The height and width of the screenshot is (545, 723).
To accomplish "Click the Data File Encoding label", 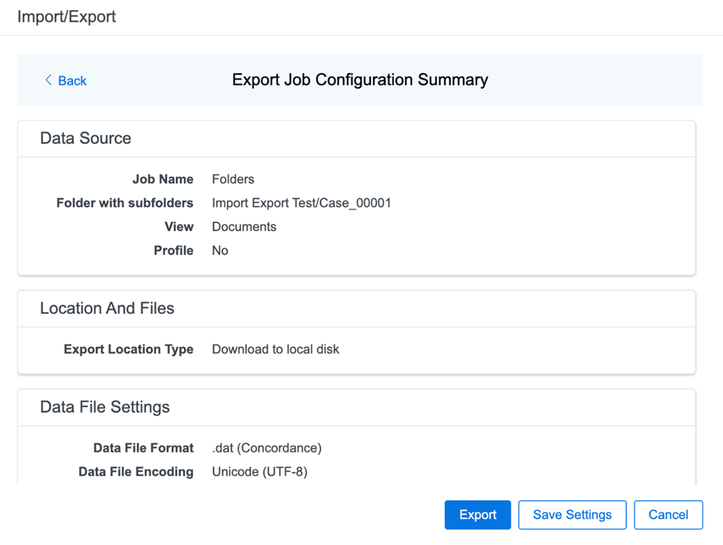I will [x=136, y=472].
